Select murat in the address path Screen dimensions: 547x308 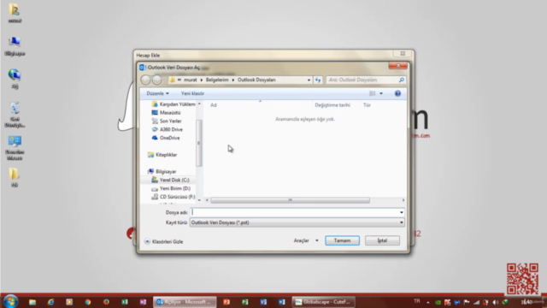191,80
